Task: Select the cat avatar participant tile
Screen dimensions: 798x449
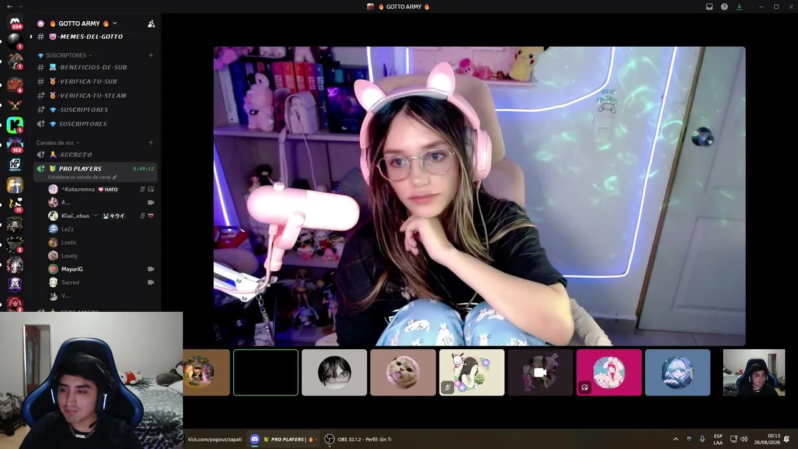Action: [403, 372]
